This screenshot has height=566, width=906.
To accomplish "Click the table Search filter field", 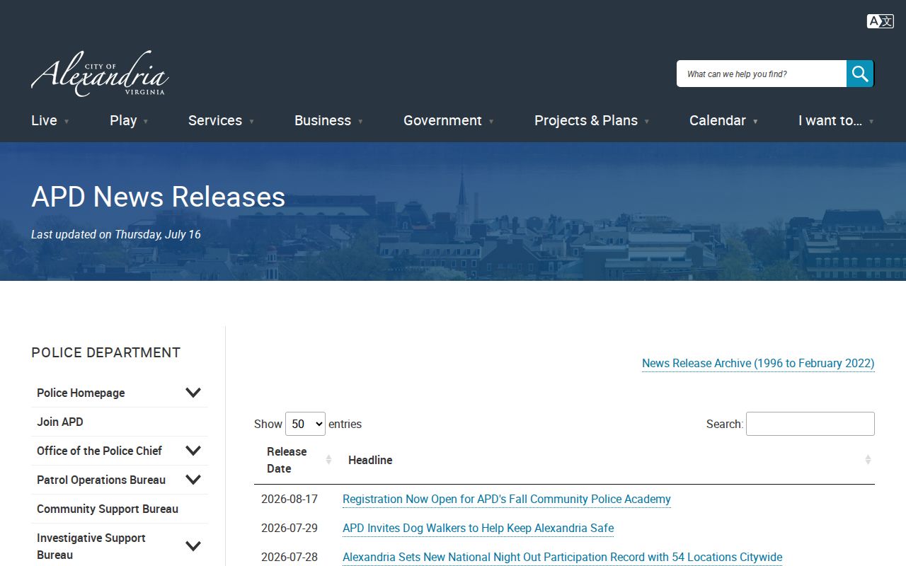I will pyautogui.click(x=810, y=424).
